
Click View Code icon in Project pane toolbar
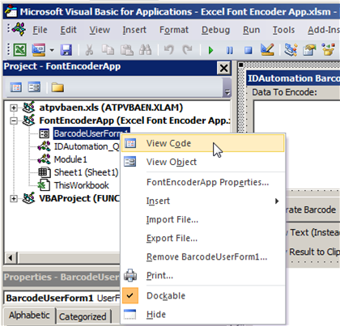[x=15, y=87]
